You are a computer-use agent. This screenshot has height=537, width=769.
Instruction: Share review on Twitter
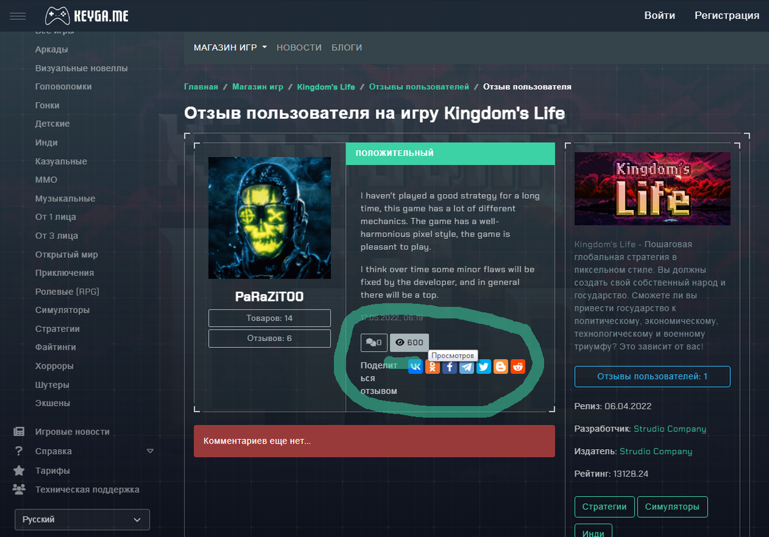tap(484, 367)
